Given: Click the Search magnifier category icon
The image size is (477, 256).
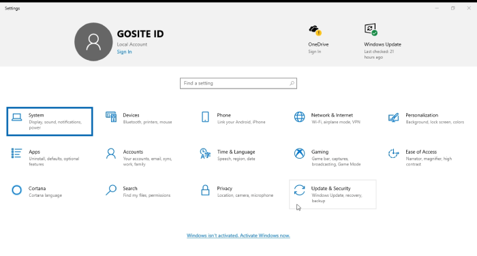Looking at the screenshot, I should click(111, 190).
